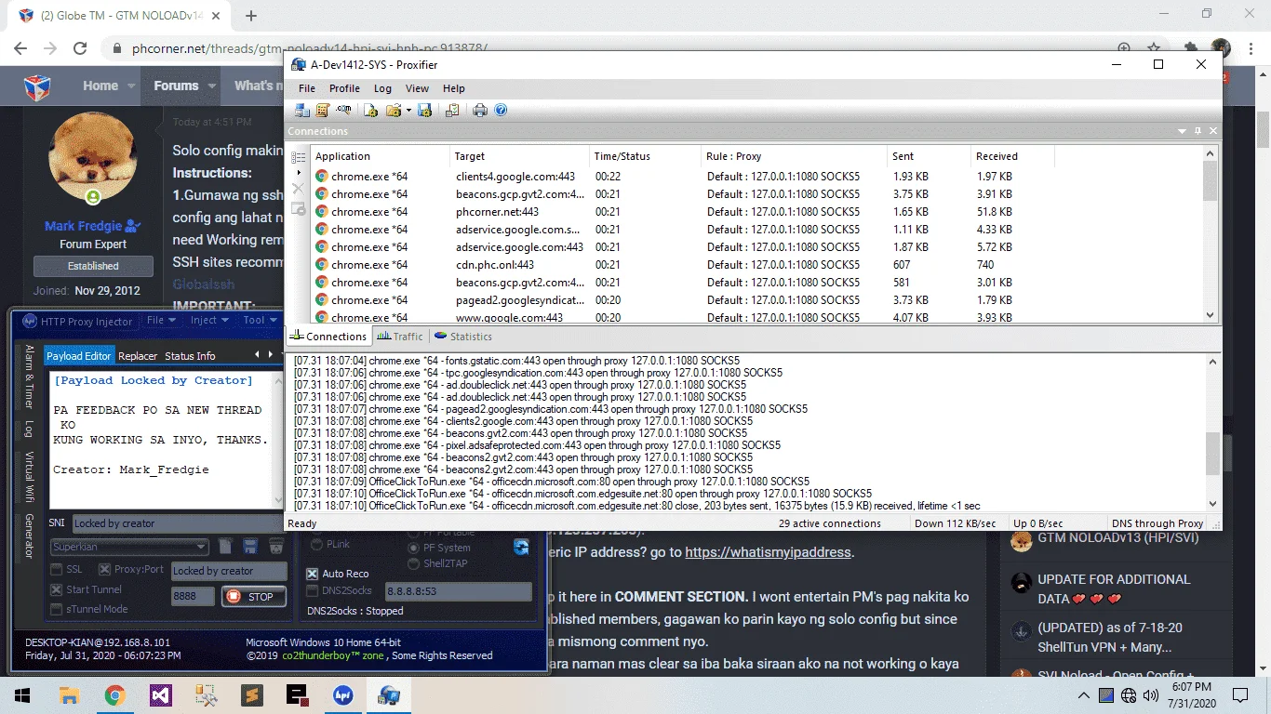Click the trash bin icon in HTTP Proxy Injector
The width and height of the screenshot is (1271, 714).
tap(276, 547)
